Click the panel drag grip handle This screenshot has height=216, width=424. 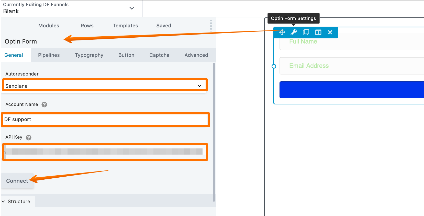pos(211,26)
